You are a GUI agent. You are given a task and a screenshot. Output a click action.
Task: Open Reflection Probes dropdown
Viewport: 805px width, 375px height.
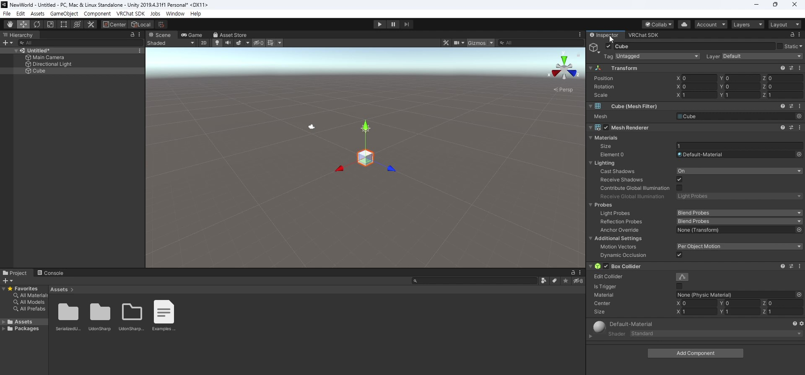click(x=739, y=221)
